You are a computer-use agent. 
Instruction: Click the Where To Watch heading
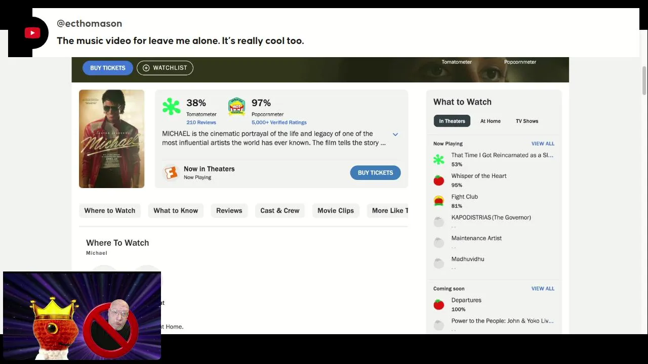(x=117, y=243)
